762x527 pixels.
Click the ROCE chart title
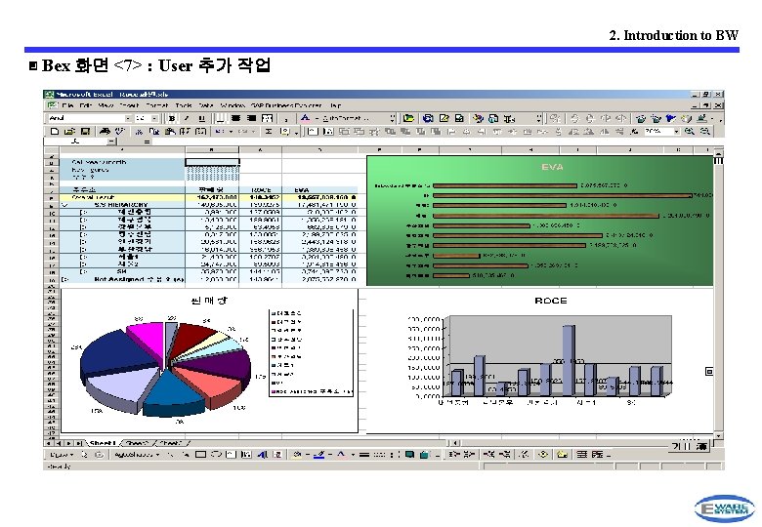point(551,301)
